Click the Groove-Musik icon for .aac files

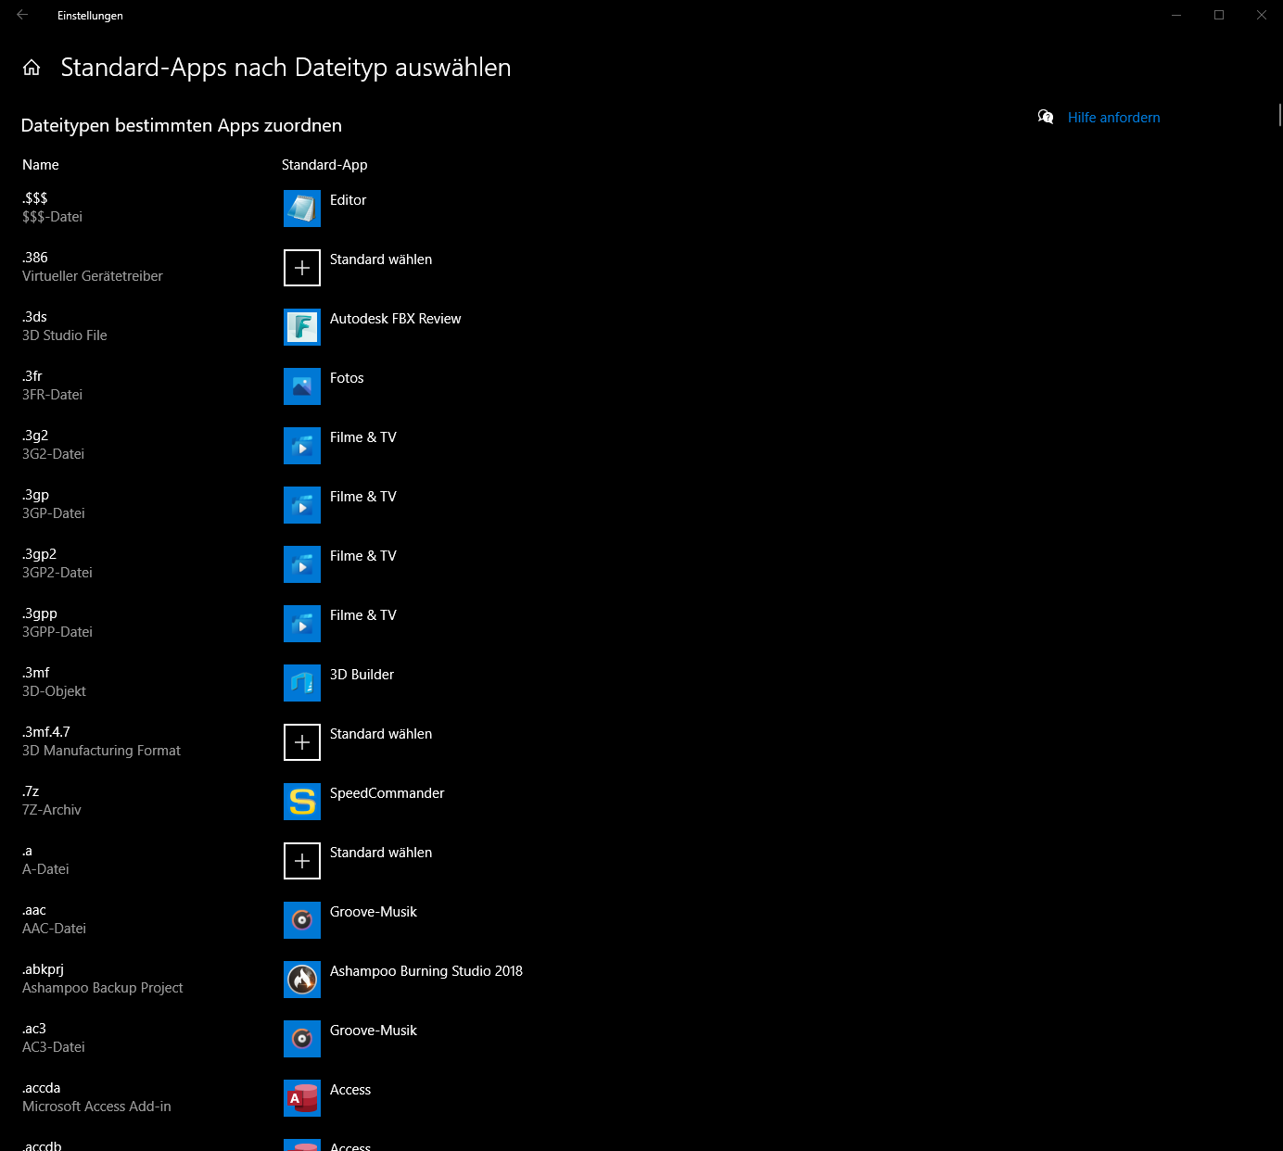click(x=301, y=920)
